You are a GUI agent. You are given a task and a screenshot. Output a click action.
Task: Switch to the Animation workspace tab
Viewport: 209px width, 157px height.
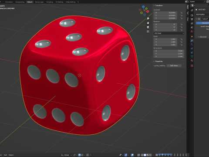pos(9,2)
